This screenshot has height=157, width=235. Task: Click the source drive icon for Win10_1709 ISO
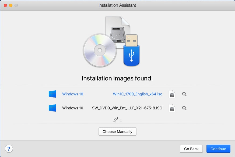click(x=172, y=94)
